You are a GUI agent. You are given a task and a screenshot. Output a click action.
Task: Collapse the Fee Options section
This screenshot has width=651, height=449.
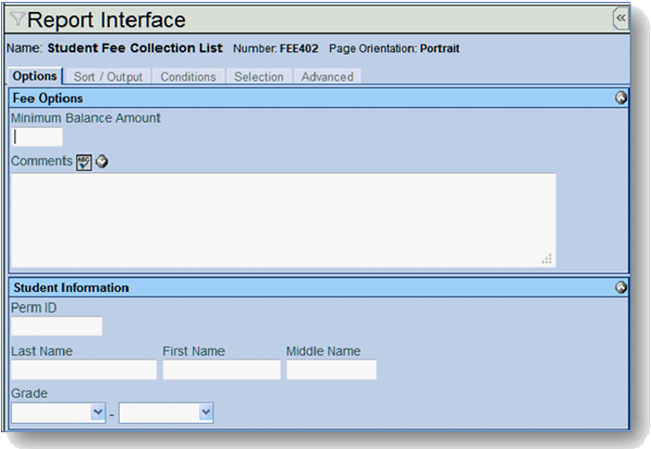pos(620,98)
